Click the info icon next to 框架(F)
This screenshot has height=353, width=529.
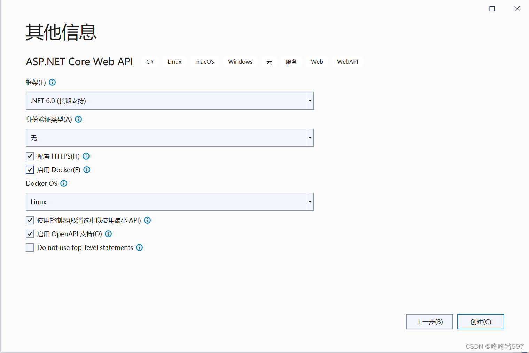point(52,82)
